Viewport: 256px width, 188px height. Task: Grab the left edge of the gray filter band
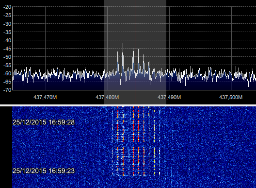click(x=104, y=52)
